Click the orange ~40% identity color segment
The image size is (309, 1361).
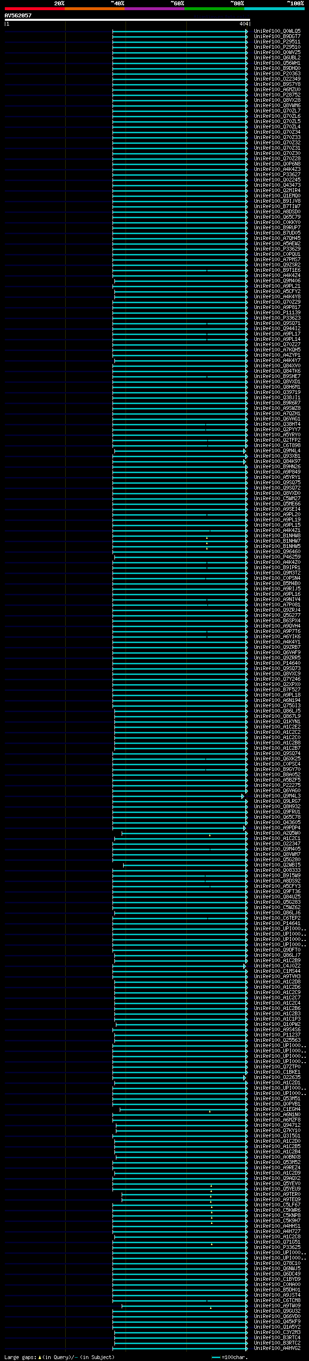coord(95,9)
